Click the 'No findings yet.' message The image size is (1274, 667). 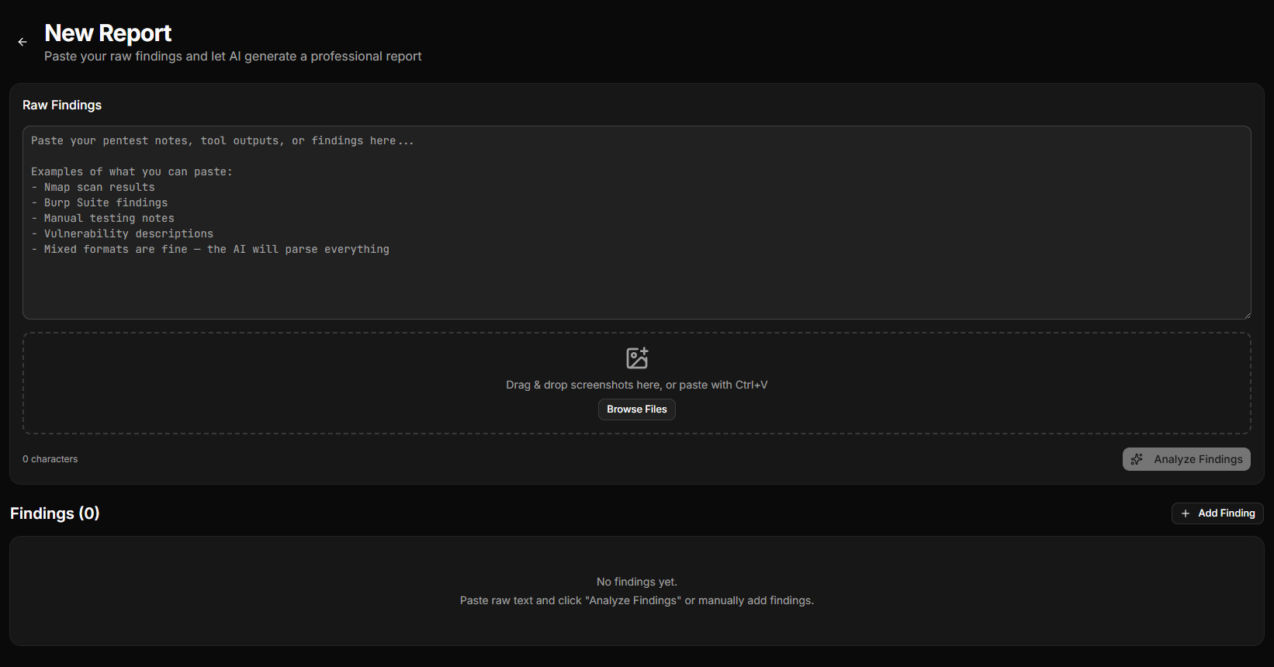pyautogui.click(x=636, y=582)
